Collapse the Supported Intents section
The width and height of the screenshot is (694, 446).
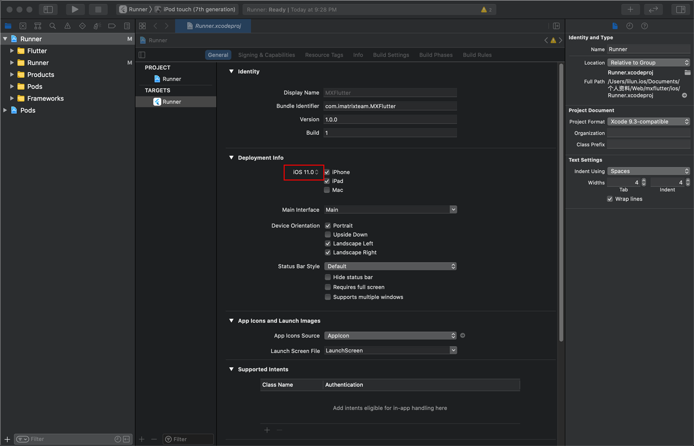[231, 369]
